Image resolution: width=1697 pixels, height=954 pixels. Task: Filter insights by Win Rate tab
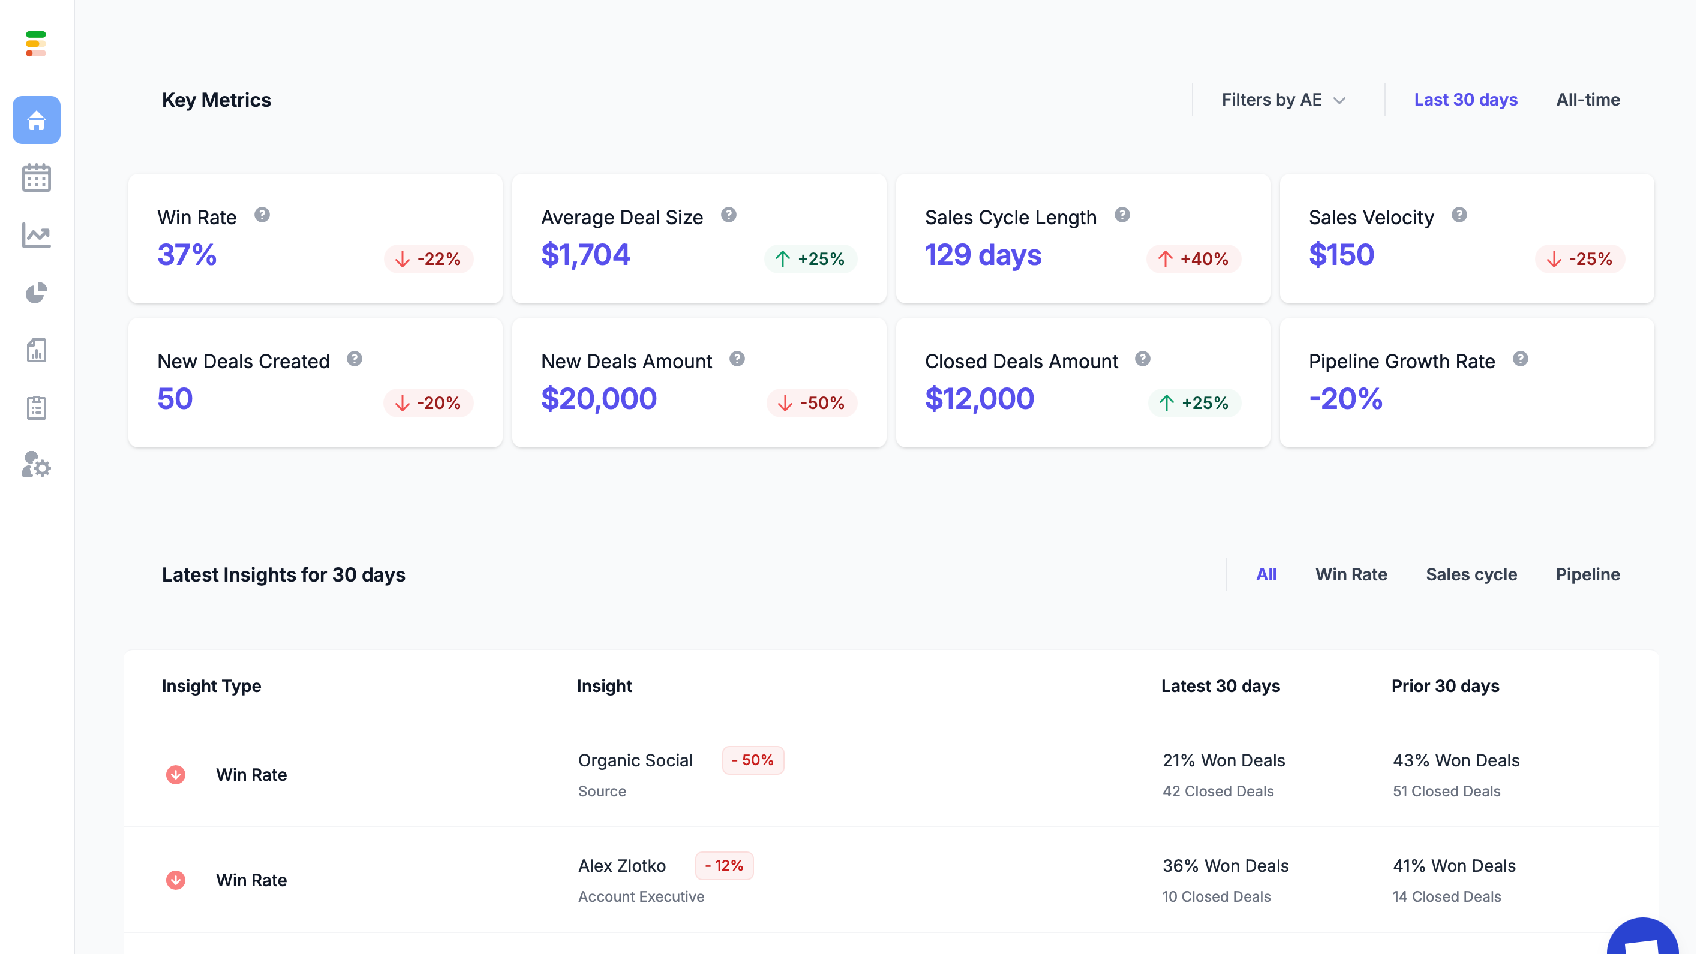(x=1351, y=575)
